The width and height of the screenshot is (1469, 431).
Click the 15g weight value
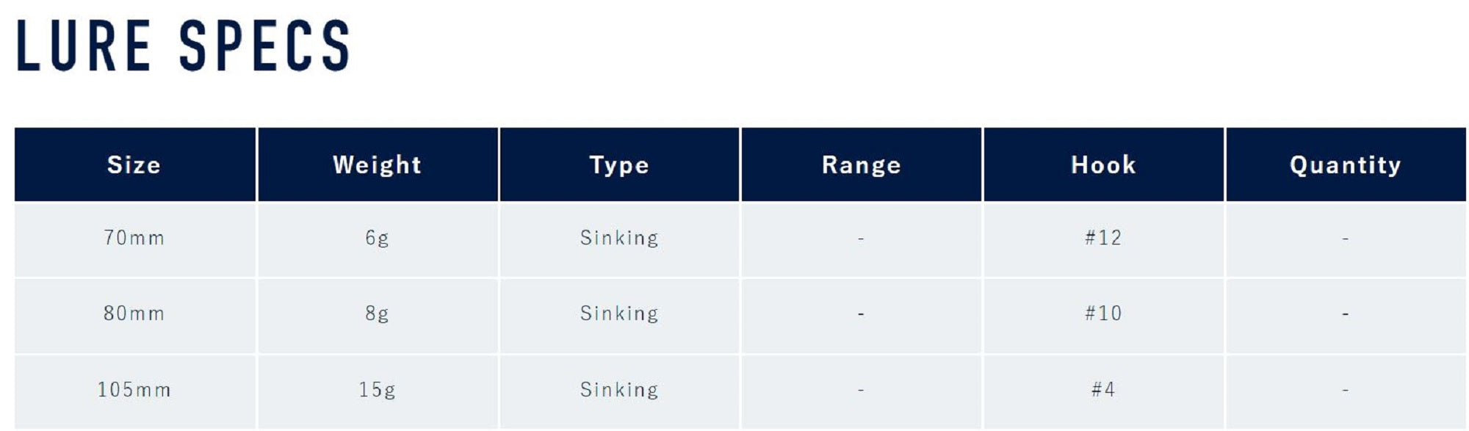(377, 389)
